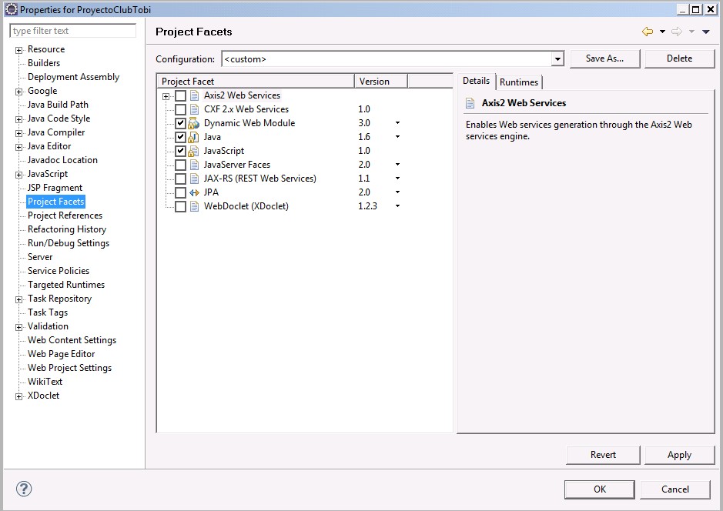The width and height of the screenshot is (723, 511).
Task: Expand the Java Compiler tree node
Action: point(18,134)
